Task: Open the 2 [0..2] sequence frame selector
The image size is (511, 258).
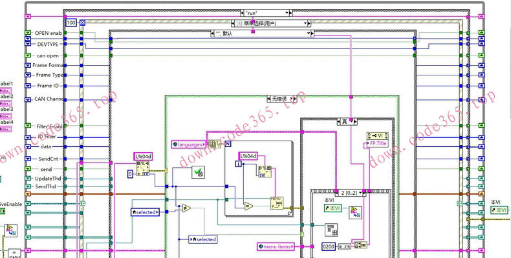Action: click(x=360, y=193)
